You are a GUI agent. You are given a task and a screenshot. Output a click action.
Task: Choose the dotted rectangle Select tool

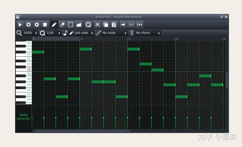point(71,24)
